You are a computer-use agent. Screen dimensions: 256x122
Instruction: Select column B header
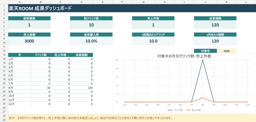pos(41,2)
